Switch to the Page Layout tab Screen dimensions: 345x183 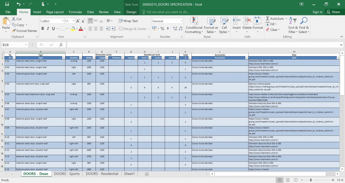55,12
